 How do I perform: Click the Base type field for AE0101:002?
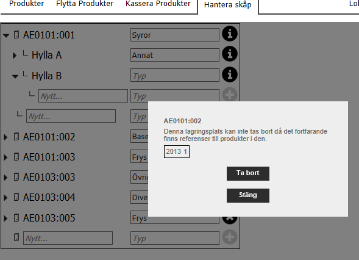coord(139,136)
